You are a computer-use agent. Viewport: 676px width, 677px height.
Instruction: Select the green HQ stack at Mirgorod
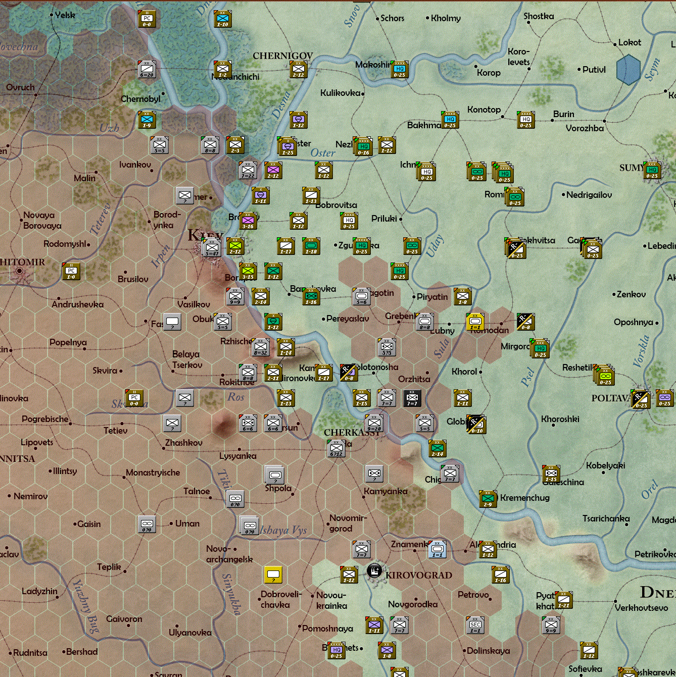coord(540,348)
